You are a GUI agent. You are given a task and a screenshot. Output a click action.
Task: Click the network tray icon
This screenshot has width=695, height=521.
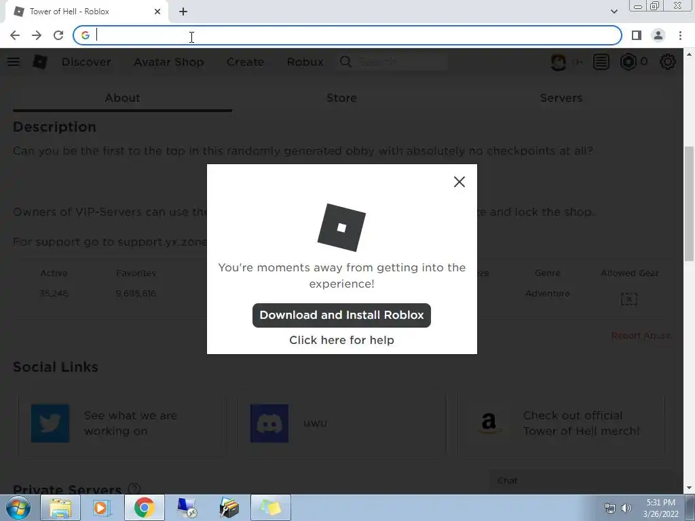click(x=610, y=507)
